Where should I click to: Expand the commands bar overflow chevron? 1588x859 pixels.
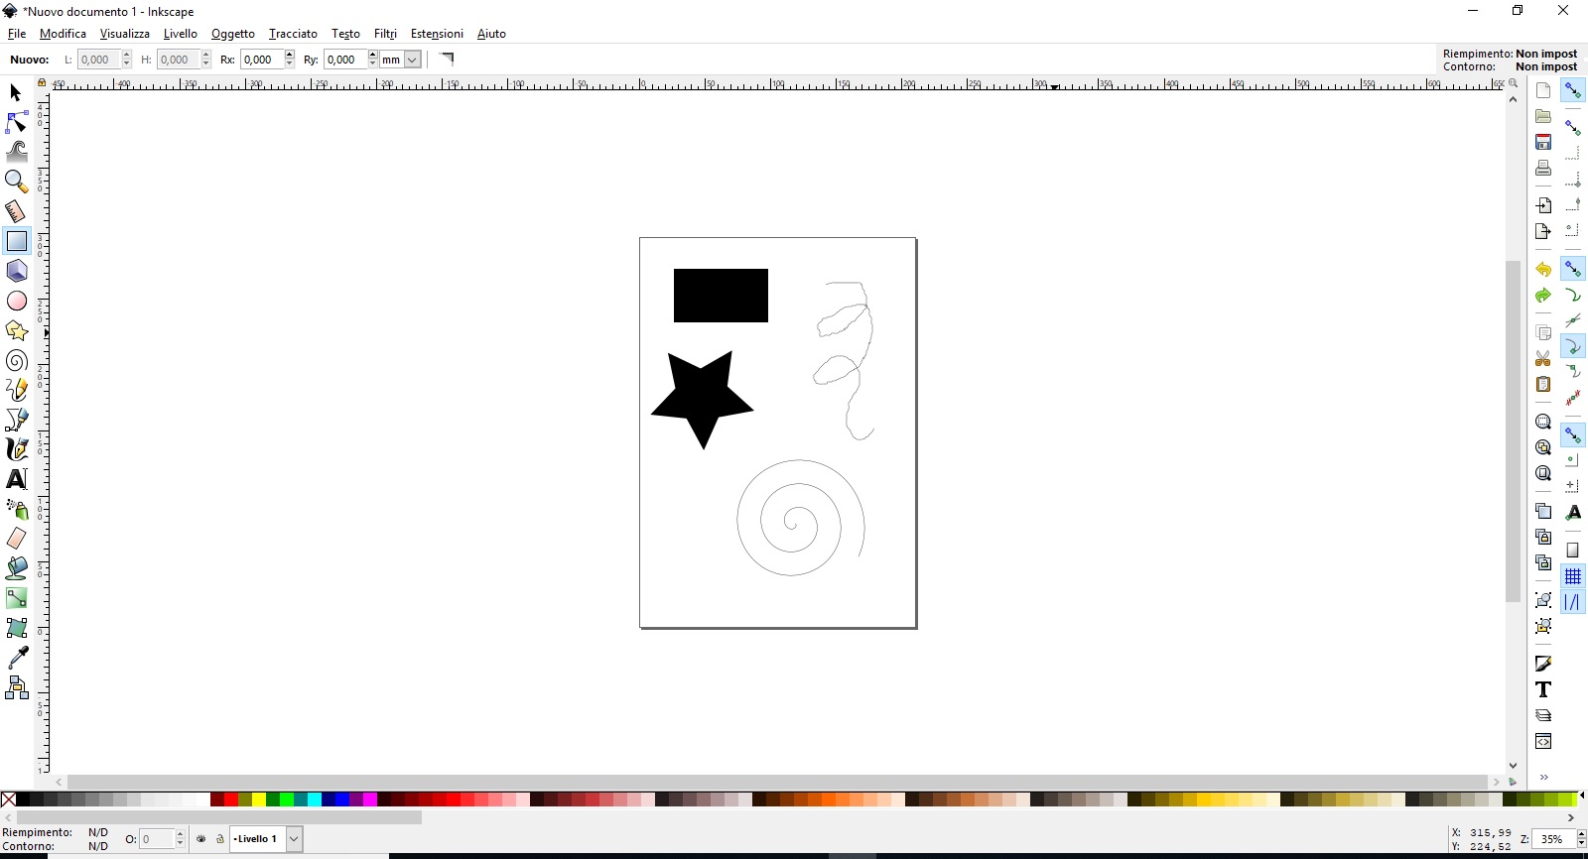click(1544, 777)
